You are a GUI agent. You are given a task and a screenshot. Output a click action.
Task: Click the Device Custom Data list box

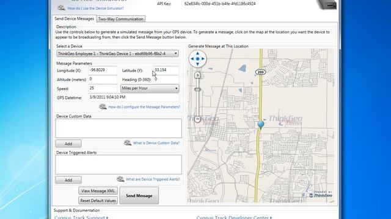coord(119,128)
